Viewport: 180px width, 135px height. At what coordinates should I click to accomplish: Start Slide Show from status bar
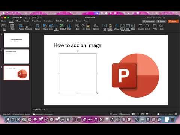pyautogui.click(x=147, y=114)
